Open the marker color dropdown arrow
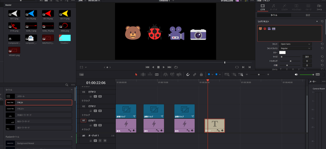This screenshot has height=149, width=326. pyautogui.click(x=220, y=74)
